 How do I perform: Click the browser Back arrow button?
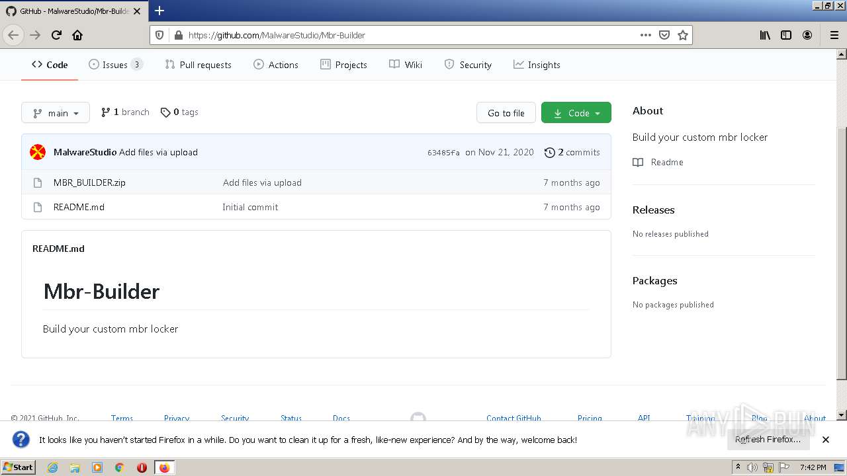point(13,35)
